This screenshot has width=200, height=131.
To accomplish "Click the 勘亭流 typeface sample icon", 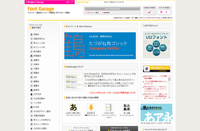I will point(31,90).
